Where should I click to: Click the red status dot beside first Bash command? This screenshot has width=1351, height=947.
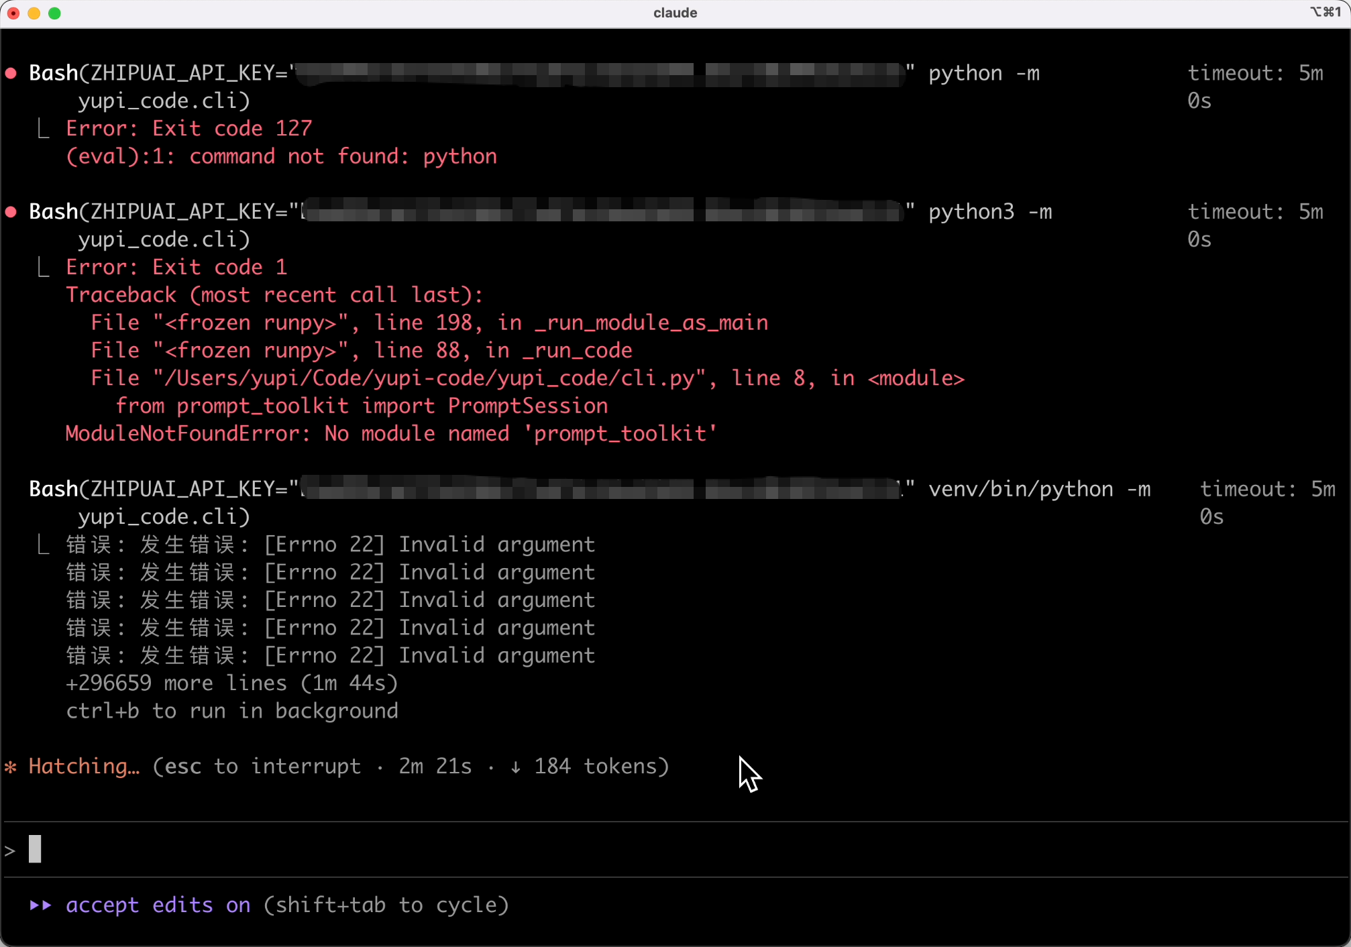coord(11,73)
